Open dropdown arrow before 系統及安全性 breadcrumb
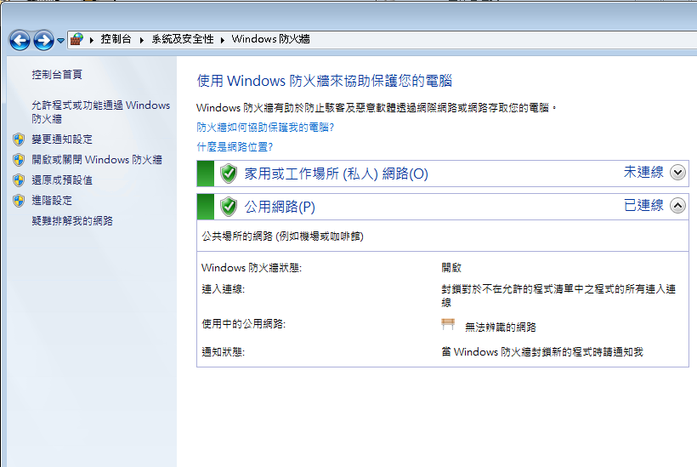 (x=142, y=40)
